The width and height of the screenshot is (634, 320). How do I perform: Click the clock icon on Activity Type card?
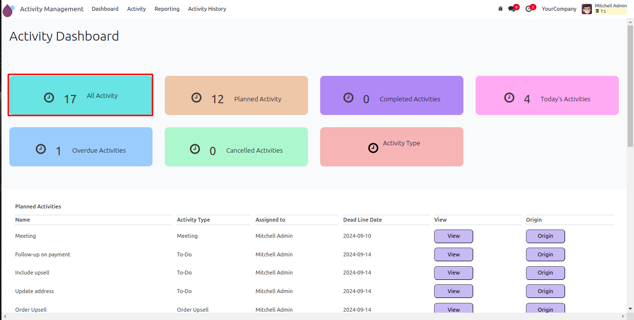pyautogui.click(x=373, y=148)
